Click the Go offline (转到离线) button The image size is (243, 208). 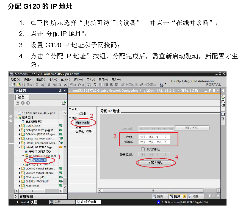coord(148,84)
